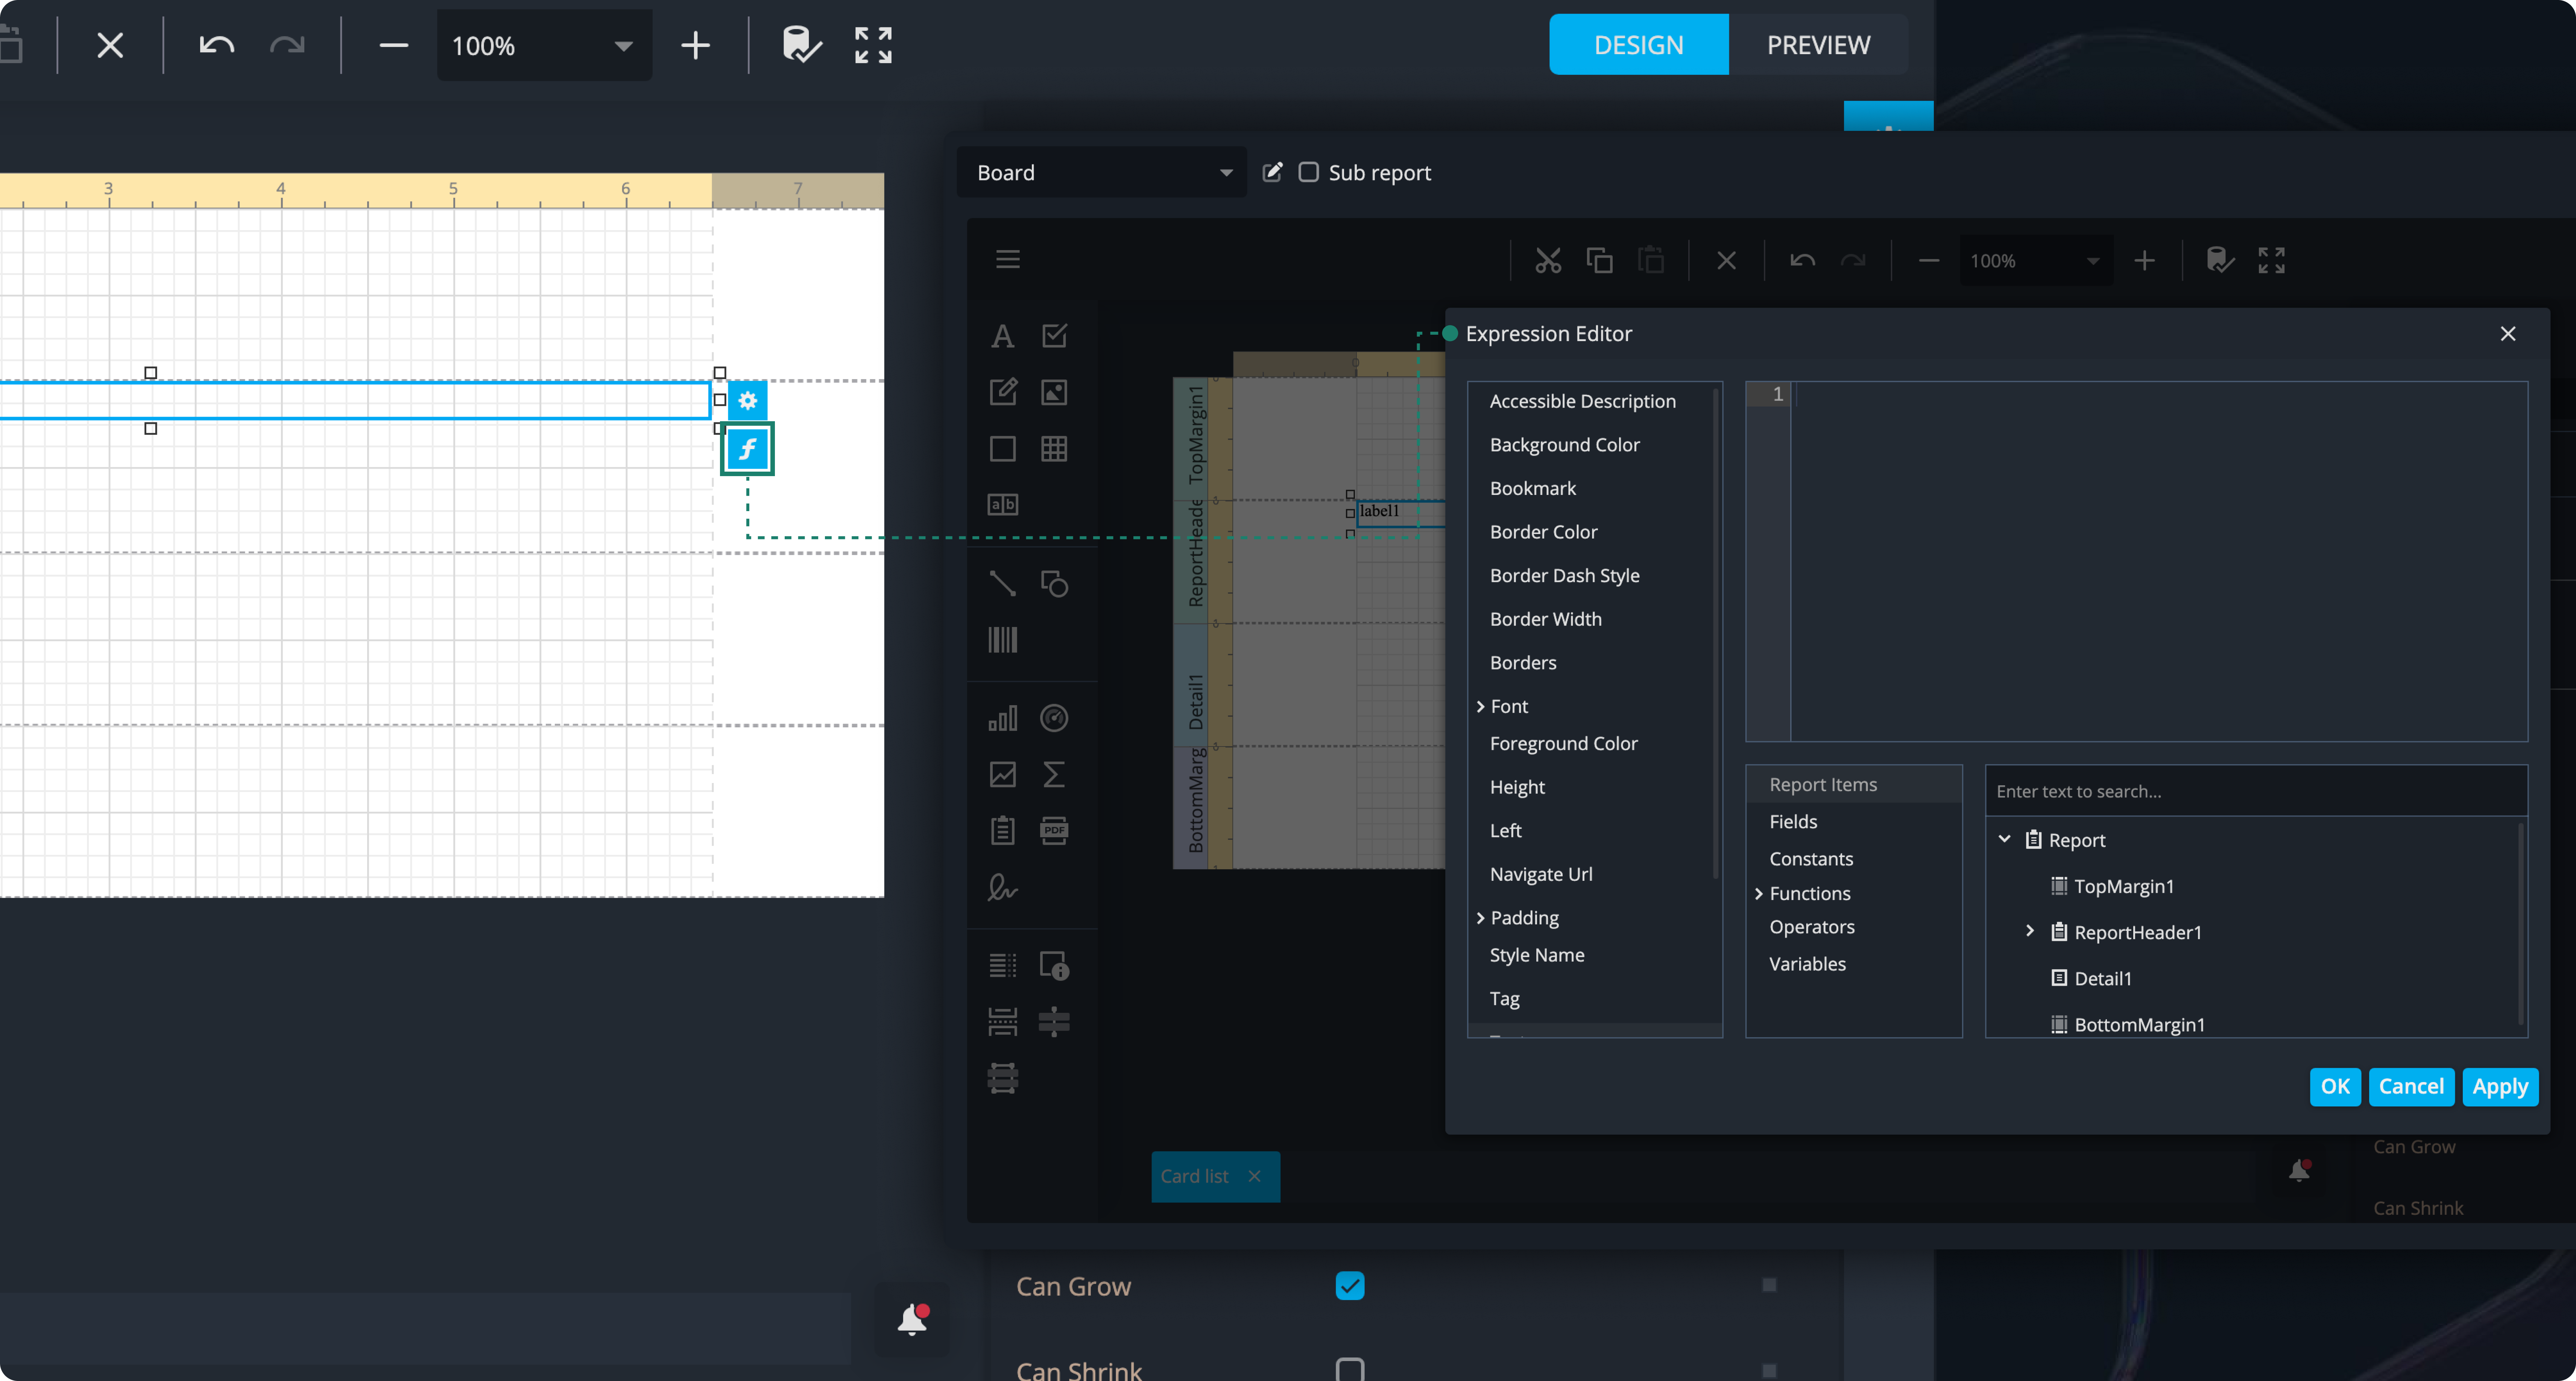
Task: Click the search box in Expression Editor
Action: pos(2255,791)
